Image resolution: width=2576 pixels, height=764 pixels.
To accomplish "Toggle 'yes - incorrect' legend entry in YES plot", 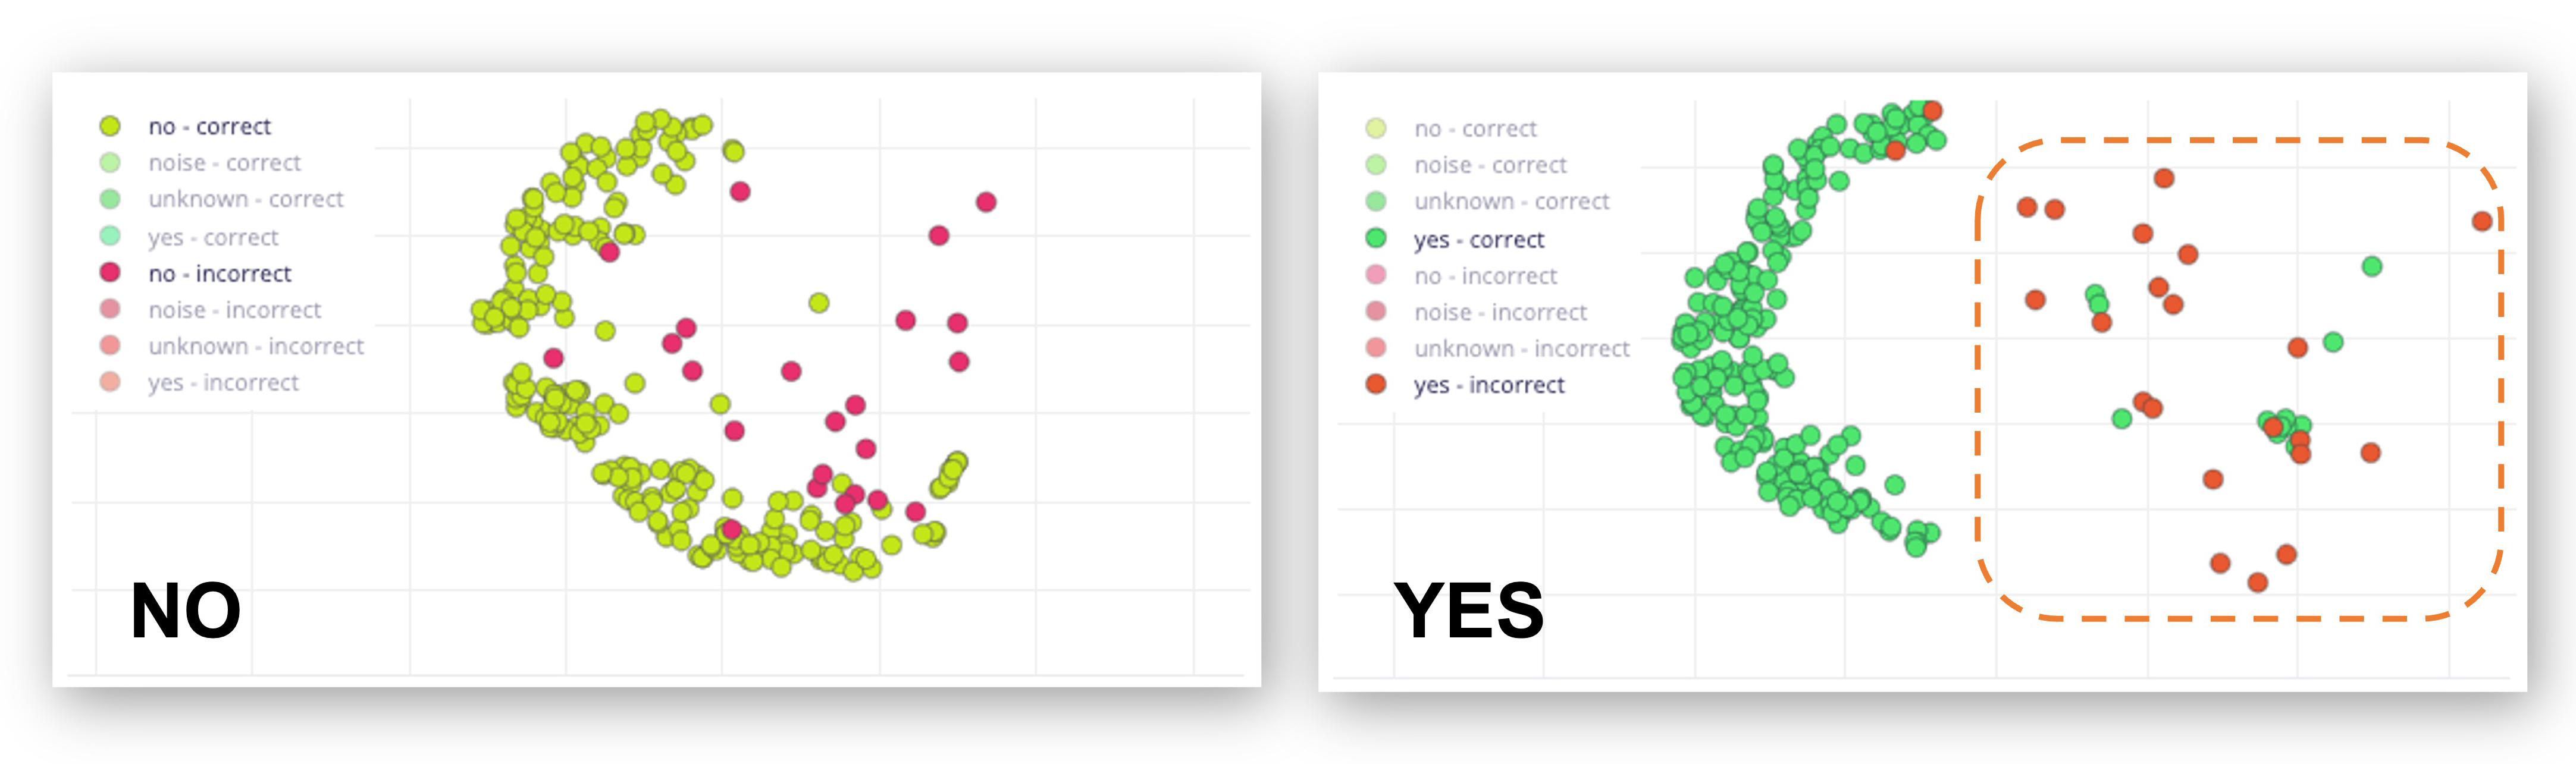I will [x=1488, y=385].
